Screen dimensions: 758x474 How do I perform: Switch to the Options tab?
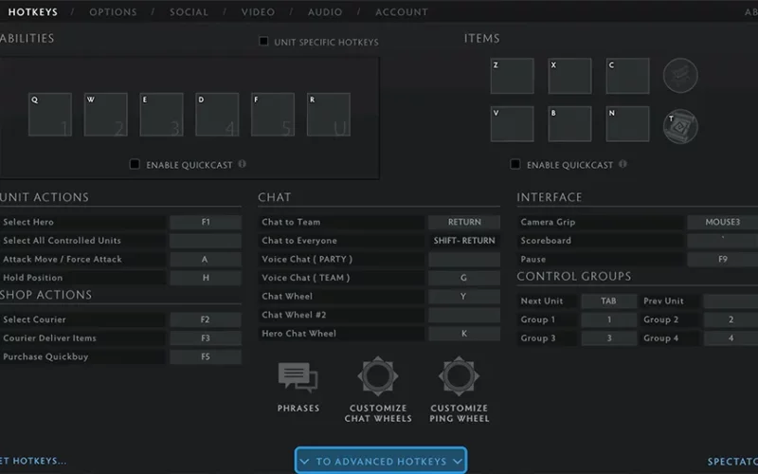click(113, 12)
